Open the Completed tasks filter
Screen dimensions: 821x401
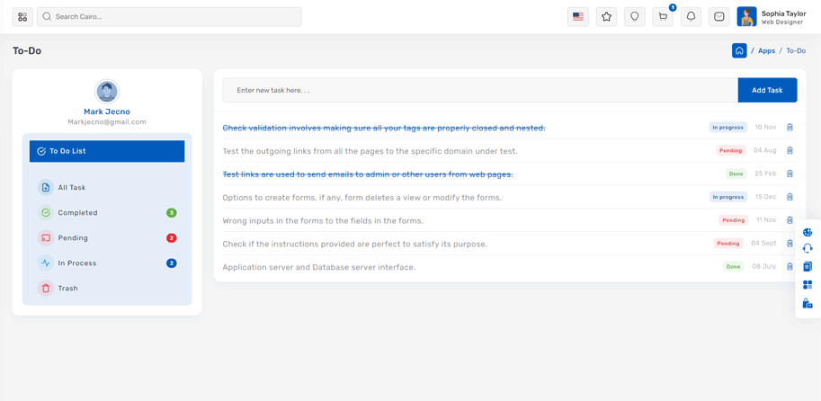pos(77,213)
